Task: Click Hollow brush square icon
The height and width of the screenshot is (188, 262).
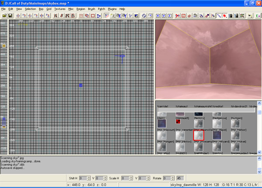Action: [x=93, y=16]
